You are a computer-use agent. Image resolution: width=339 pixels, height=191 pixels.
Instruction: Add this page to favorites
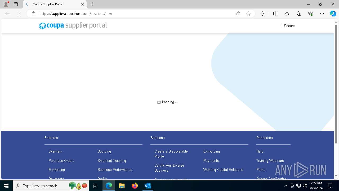248,14
